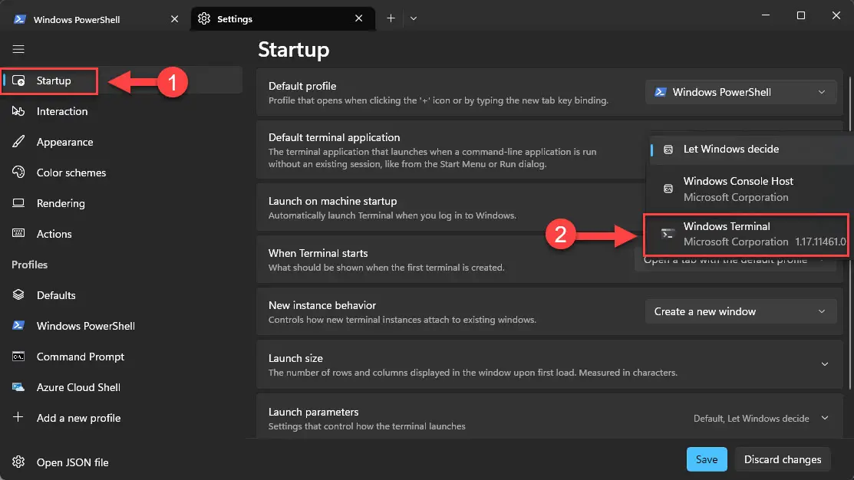This screenshot has height=480, width=854.
Task: Open a new tab with the plus button
Action: coord(391,18)
